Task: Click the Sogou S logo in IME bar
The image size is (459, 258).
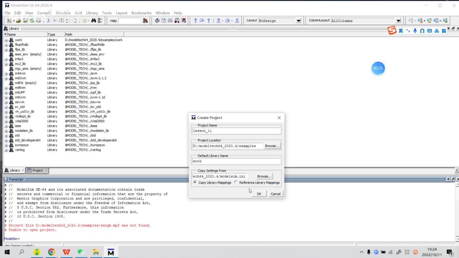Action: [392, 31]
